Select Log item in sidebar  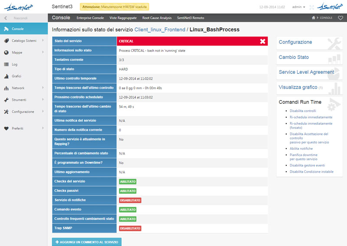coord(24,64)
